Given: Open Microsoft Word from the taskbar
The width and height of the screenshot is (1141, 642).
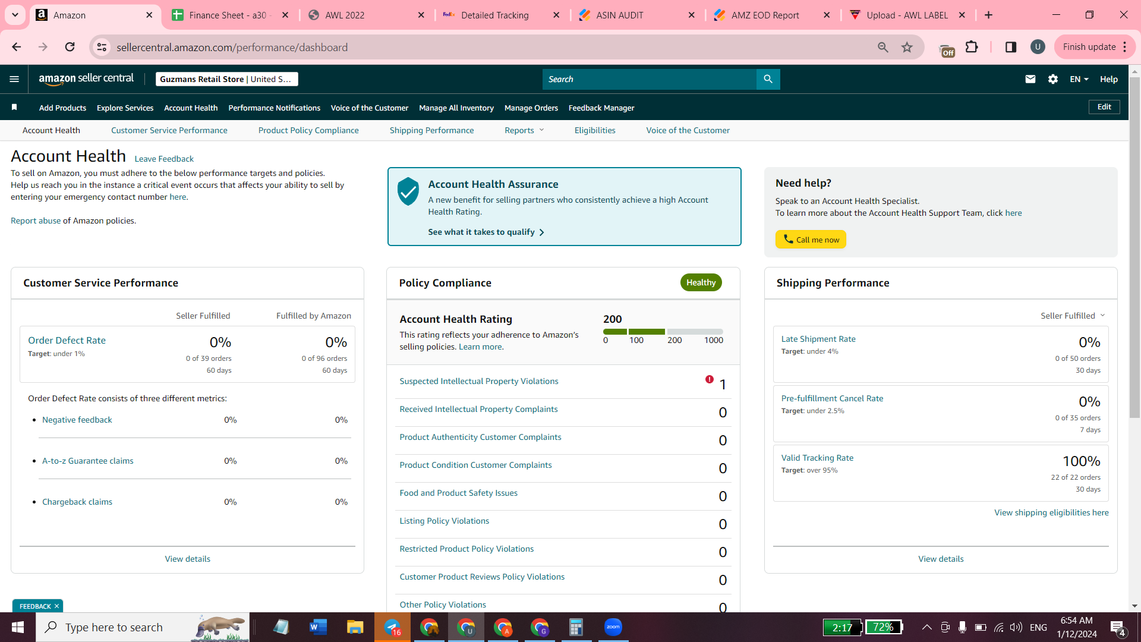Looking at the screenshot, I should tap(319, 627).
